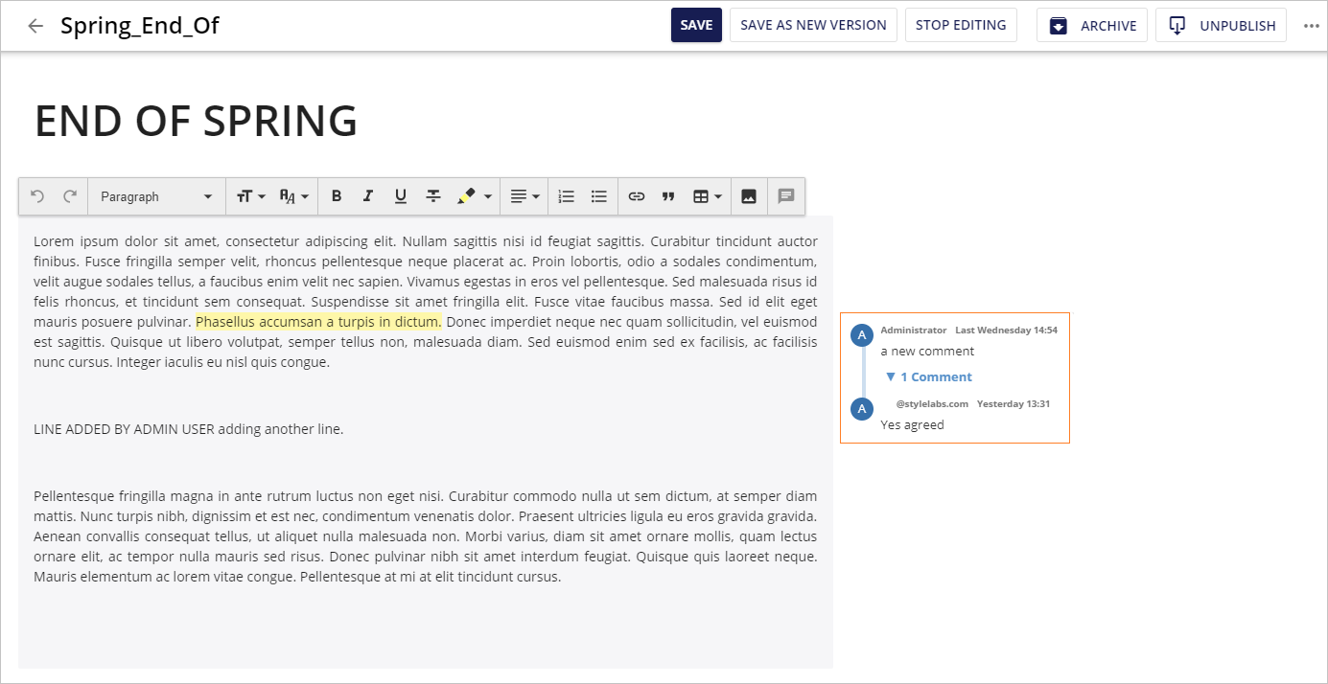Screen dimensions: 1328x684
Task: Open the Paragraph style dropdown
Action: click(156, 196)
